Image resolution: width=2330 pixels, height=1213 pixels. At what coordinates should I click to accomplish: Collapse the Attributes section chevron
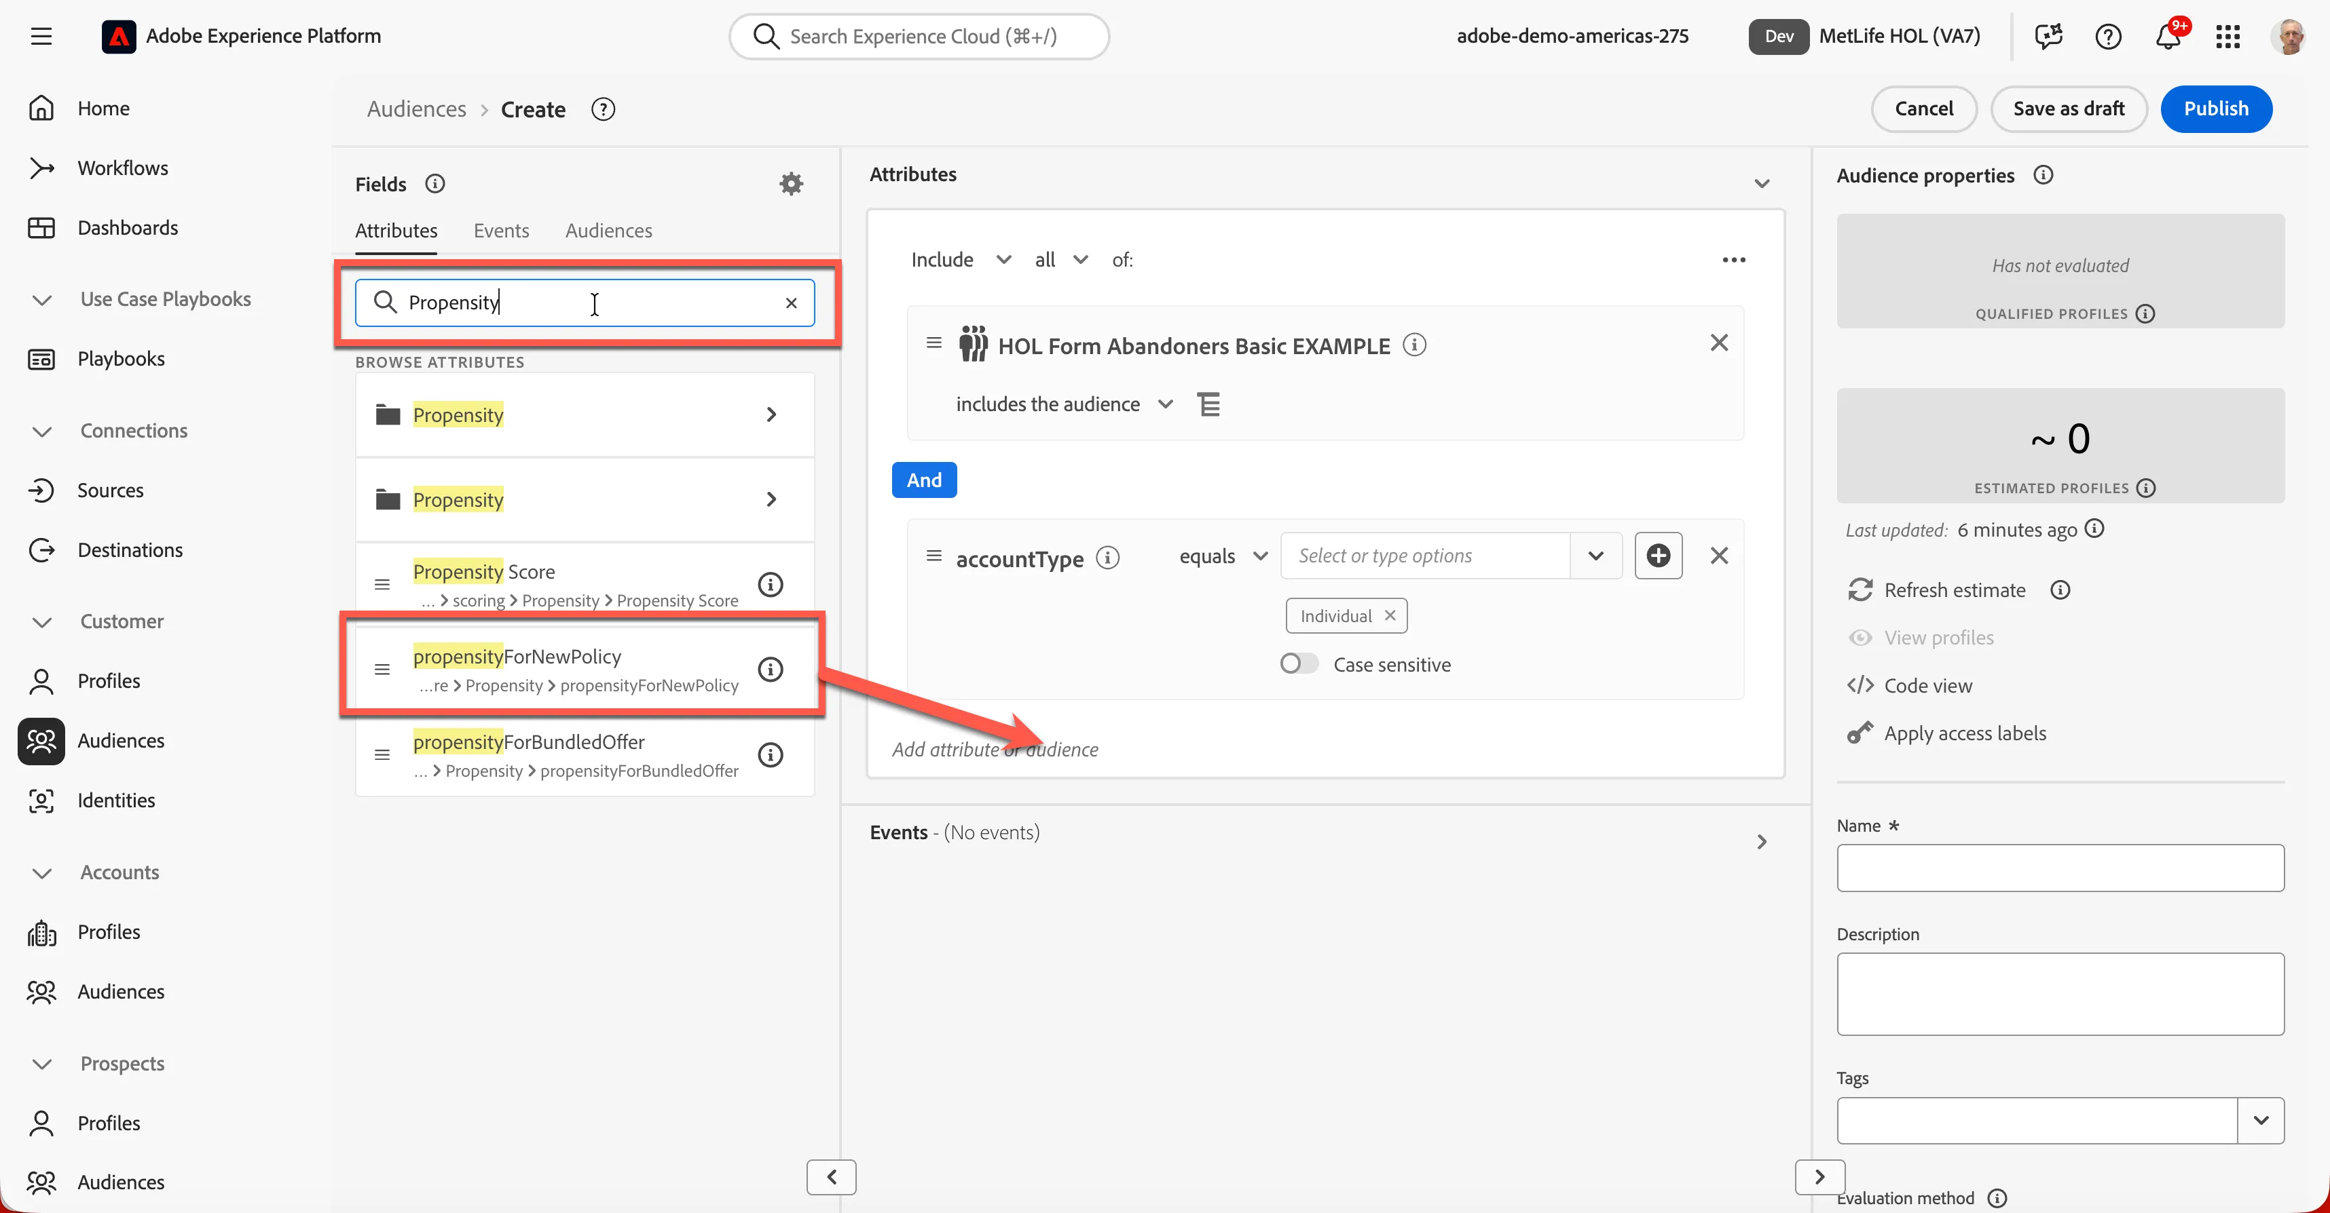coord(1762,183)
